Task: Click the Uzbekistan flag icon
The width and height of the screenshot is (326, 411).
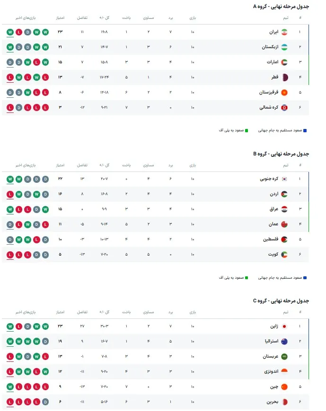Action: (x=284, y=47)
